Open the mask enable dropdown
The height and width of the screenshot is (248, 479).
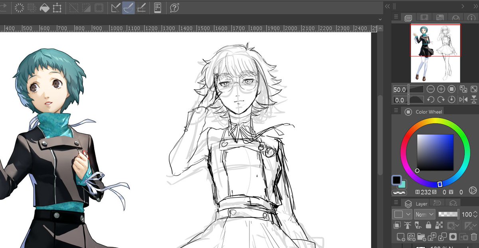(x=453, y=225)
